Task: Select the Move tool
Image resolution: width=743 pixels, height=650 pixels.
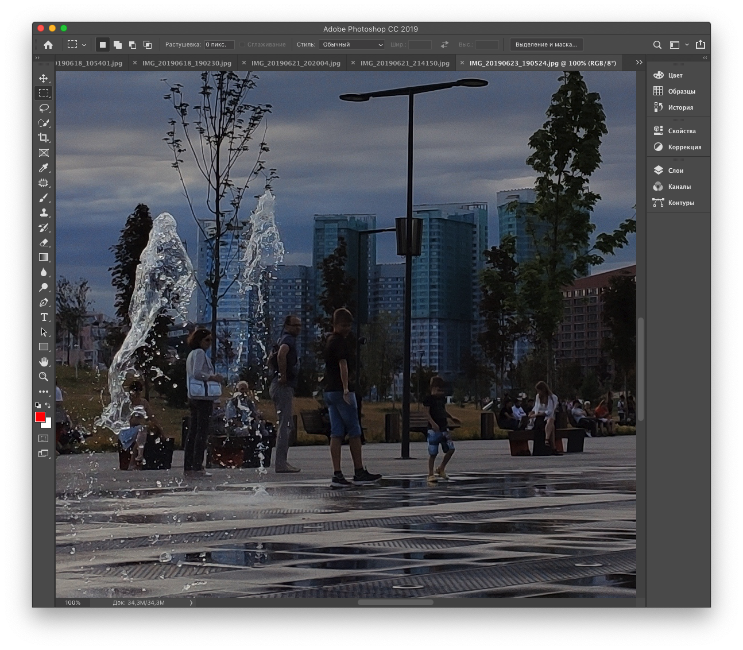Action: 44,78
